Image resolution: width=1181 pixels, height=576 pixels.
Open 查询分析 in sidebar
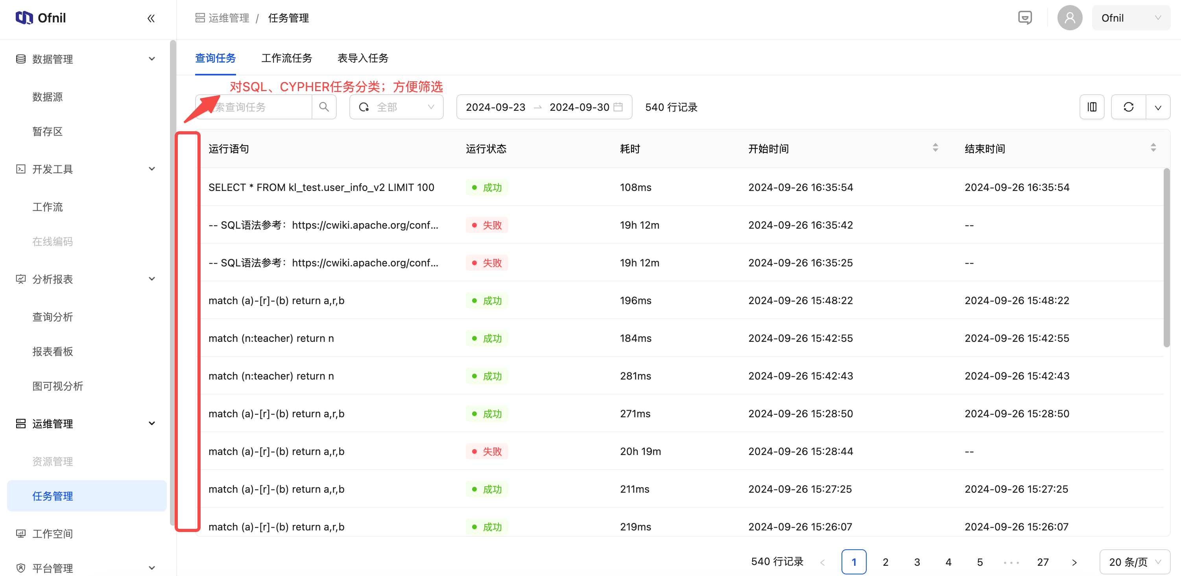(x=52, y=317)
